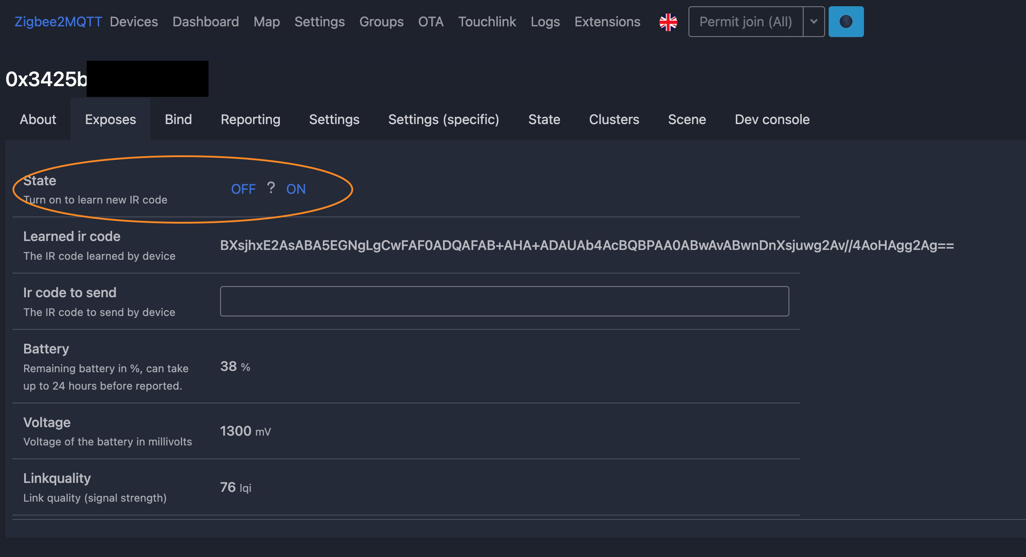Open the OTA updates page

[x=431, y=21]
